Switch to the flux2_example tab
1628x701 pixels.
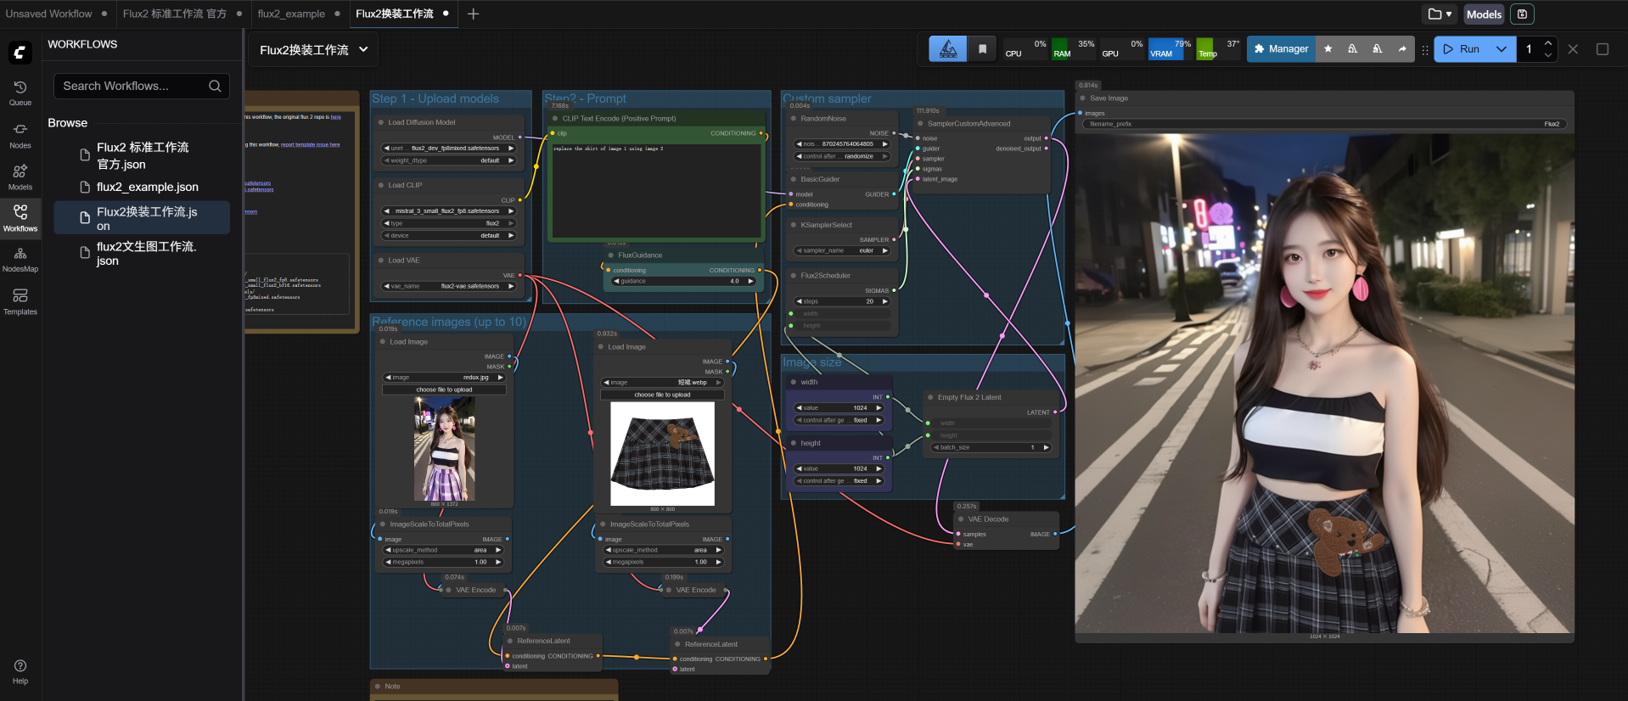click(291, 14)
